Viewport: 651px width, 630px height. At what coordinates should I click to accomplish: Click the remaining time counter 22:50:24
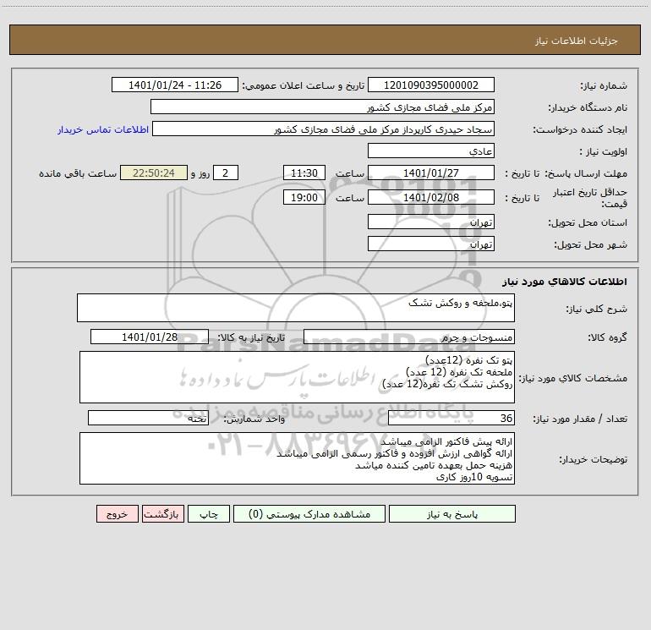click(x=154, y=173)
